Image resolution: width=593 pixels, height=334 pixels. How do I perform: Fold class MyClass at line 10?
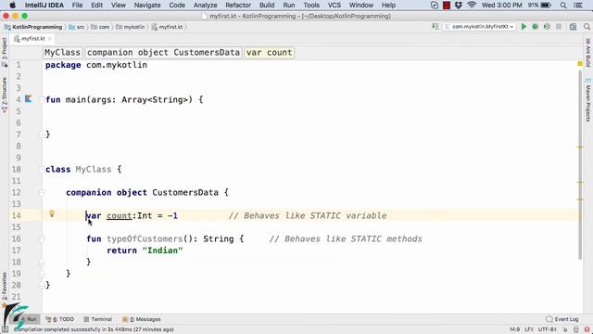(x=42, y=169)
